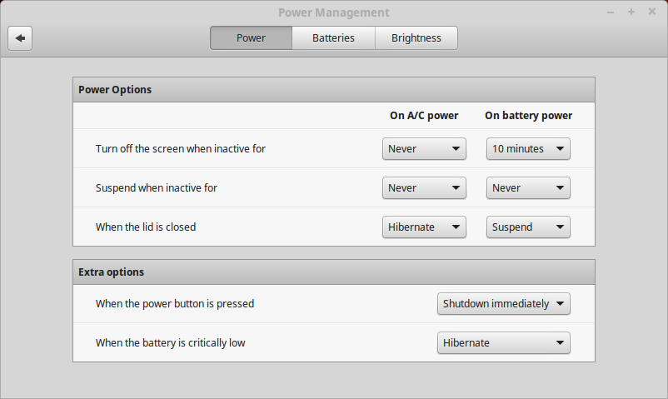Screen dimensions: 668x399
Task: Minimize the Power Management window
Action: point(611,12)
